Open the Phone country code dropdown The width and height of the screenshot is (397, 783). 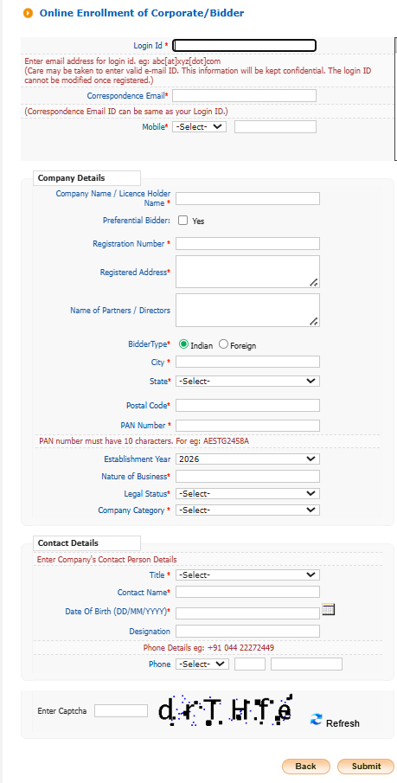click(x=202, y=664)
